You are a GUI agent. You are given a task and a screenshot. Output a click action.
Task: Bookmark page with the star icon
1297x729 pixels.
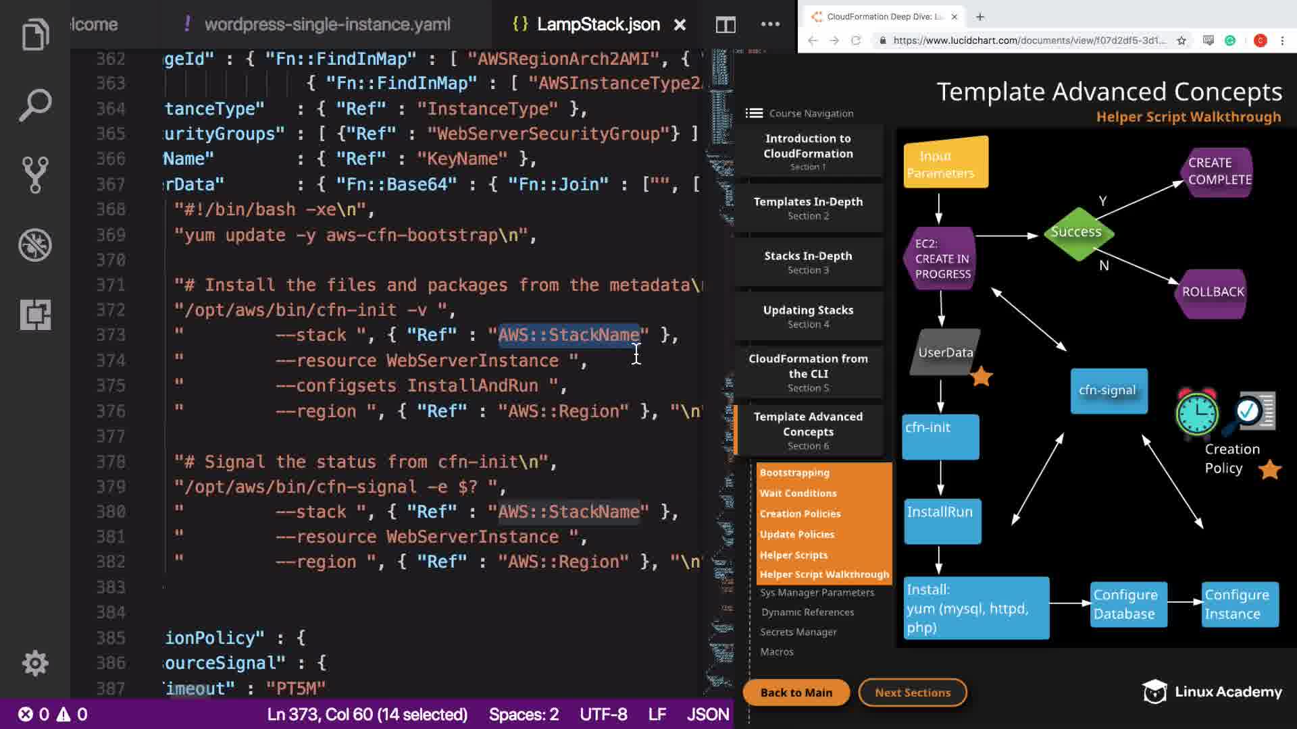coord(1181,40)
